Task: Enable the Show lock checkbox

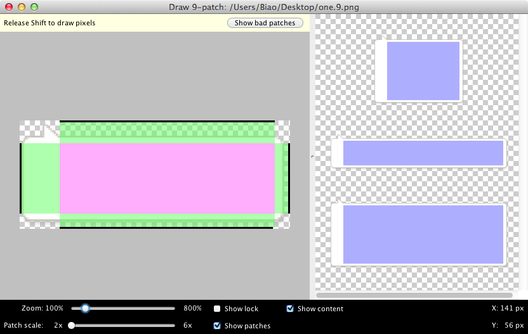Action: pyautogui.click(x=217, y=309)
